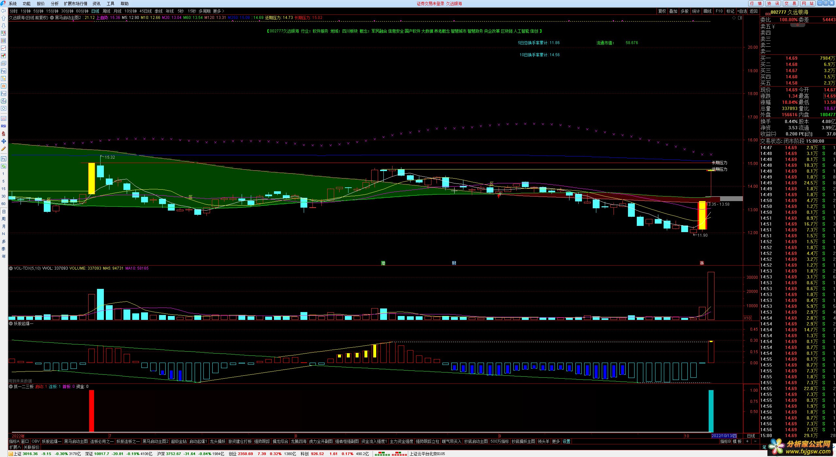Switch period to 周 in left sidebar
The width and height of the screenshot is (836, 457).
point(4,219)
